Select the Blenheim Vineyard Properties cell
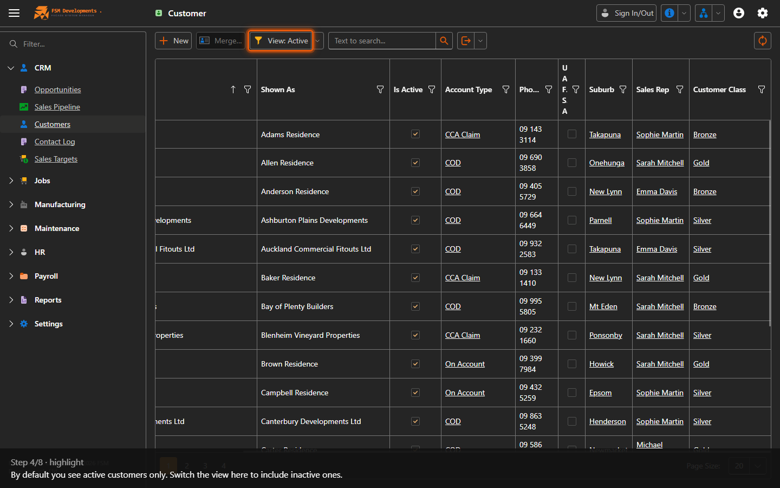This screenshot has height=488, width=780. click(x=323, y=335)
